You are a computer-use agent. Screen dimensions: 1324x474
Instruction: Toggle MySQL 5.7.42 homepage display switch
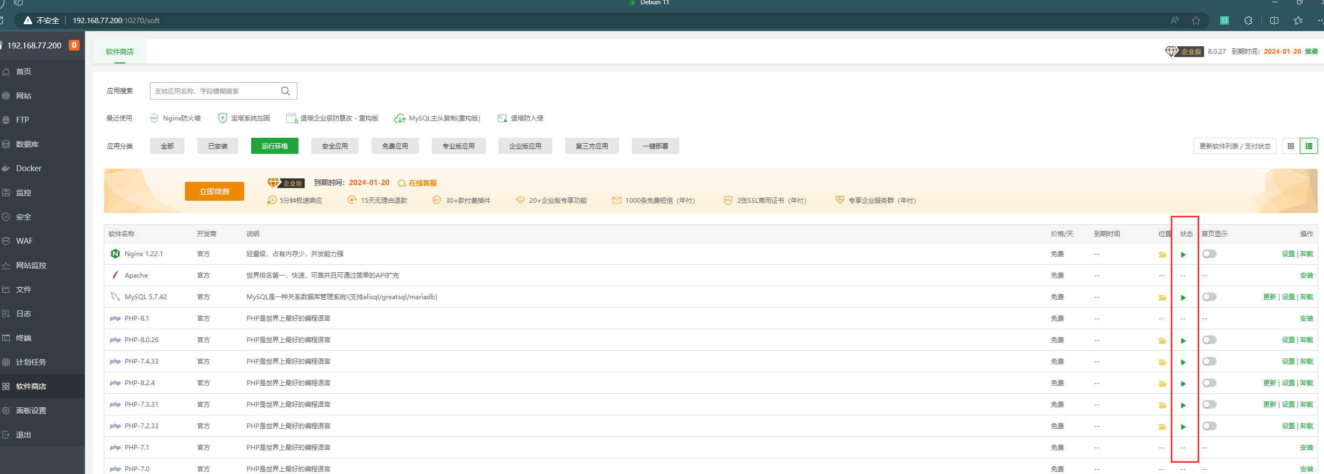[x=1209, y=297]
